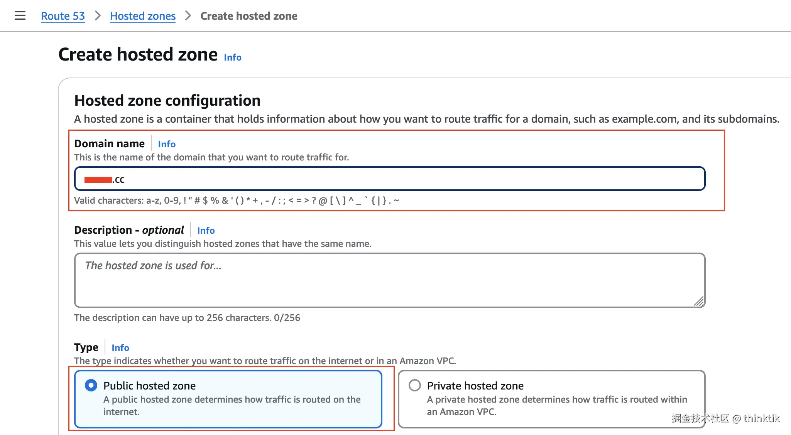Click Info link beside Create hosted zone title
The height and width of the screenshot is (435, 791).
tap(233, 57)
